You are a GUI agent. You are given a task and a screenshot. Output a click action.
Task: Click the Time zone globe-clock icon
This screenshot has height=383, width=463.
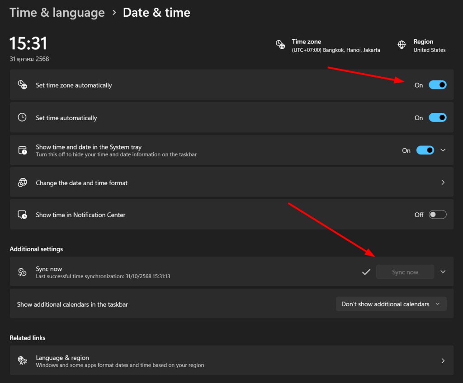point(280,45)
